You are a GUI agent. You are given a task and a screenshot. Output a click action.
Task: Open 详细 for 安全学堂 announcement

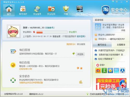[123, 30]
